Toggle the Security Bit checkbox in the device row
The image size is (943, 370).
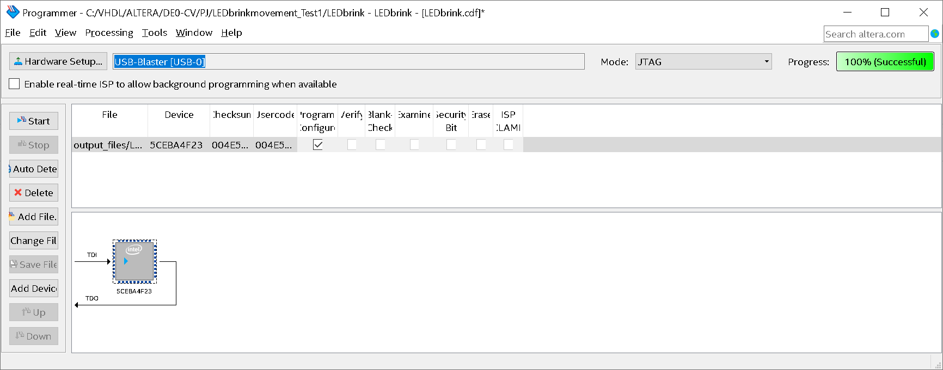451,145
